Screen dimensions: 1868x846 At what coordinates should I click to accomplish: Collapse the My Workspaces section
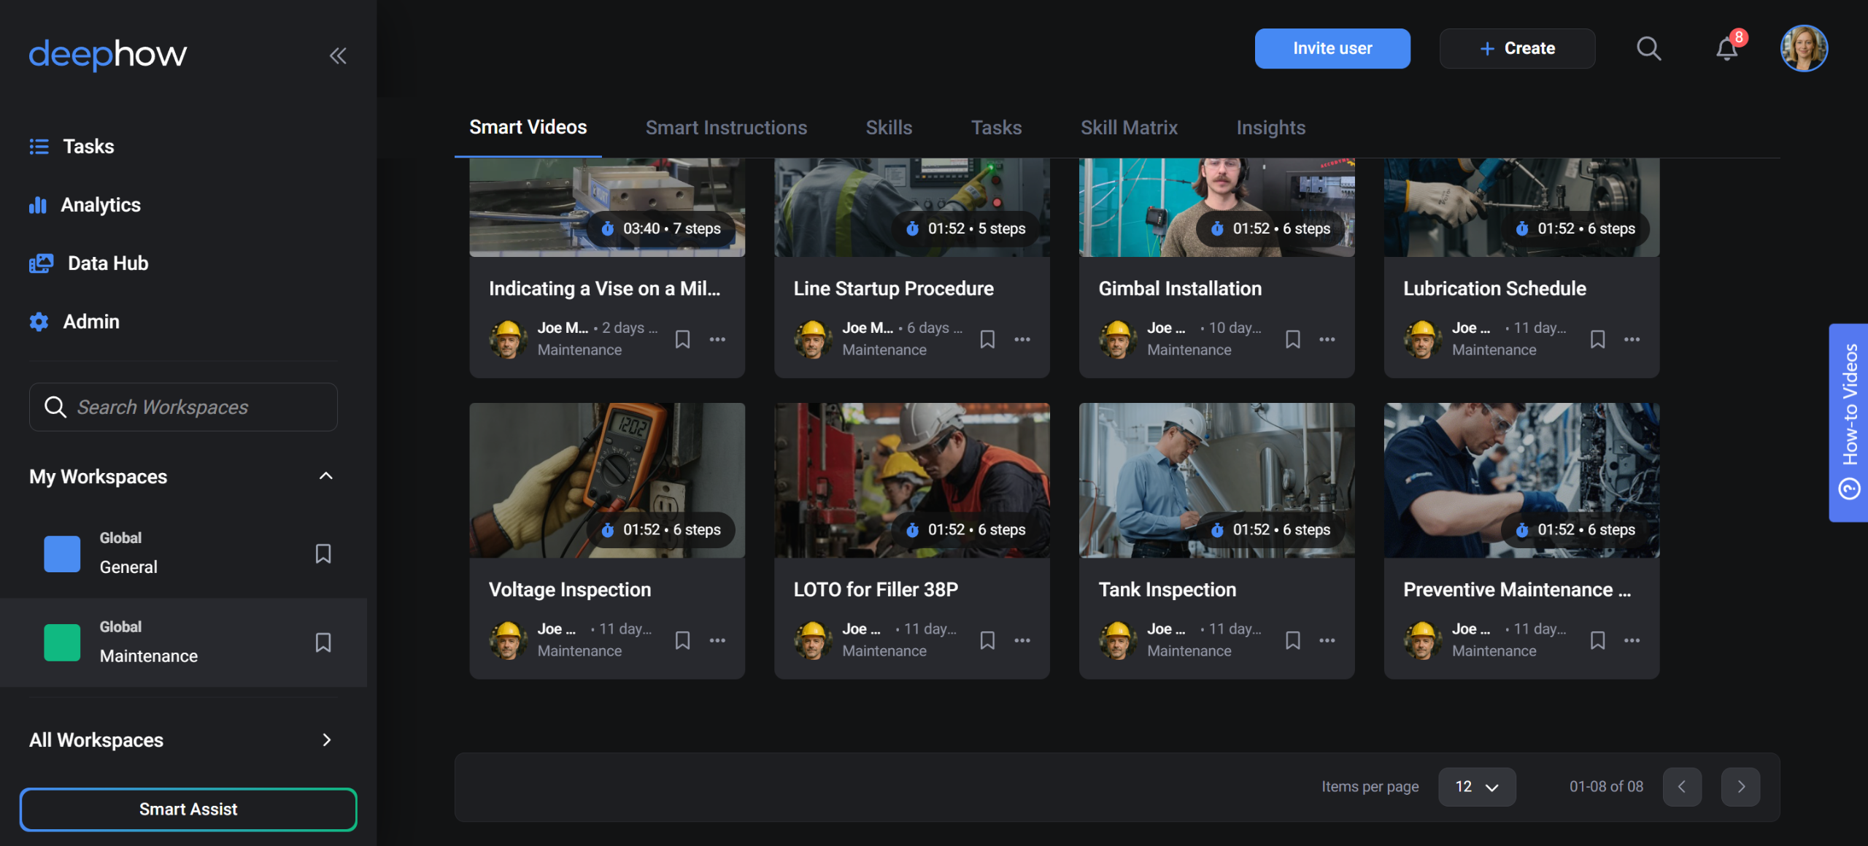pos(326,476)
